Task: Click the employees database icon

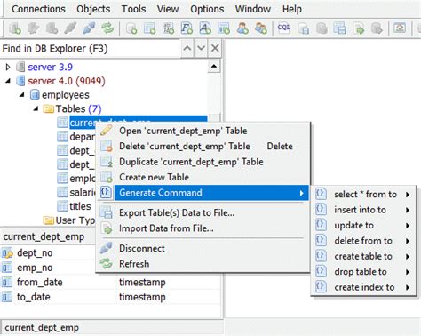Action: 35,95
